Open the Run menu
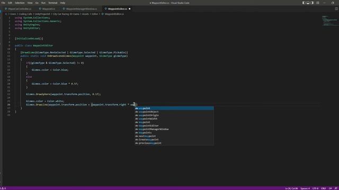 click(43, 3)
